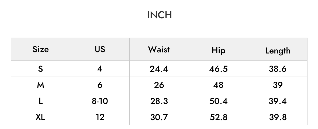The width and height of the screenshot is (318, 129).
Task: Click the hip value 52.8
Action: click(x=218, y=117)
